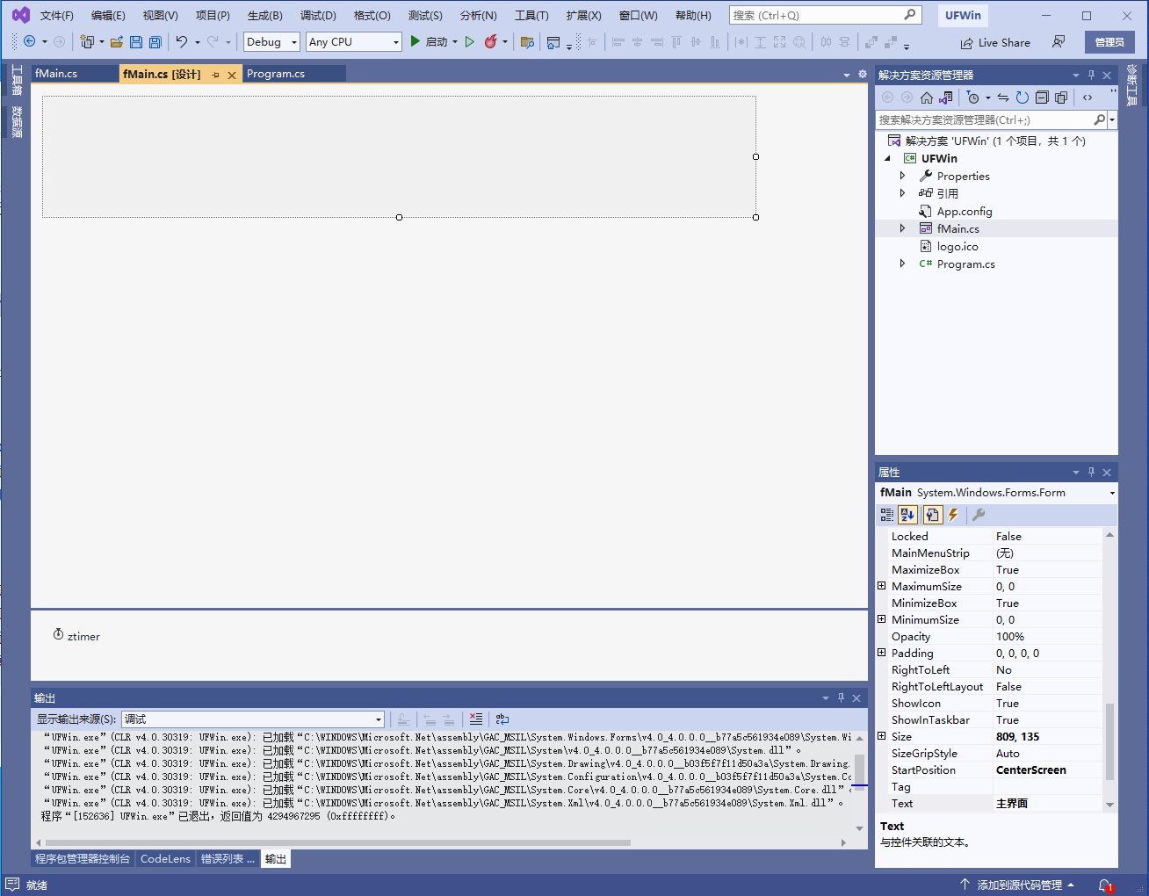The height and width of the screenshot is (896, 1149).
Task: Click 添加到源代码管理 in the status bar
Action: click(x=1019, y=885)
